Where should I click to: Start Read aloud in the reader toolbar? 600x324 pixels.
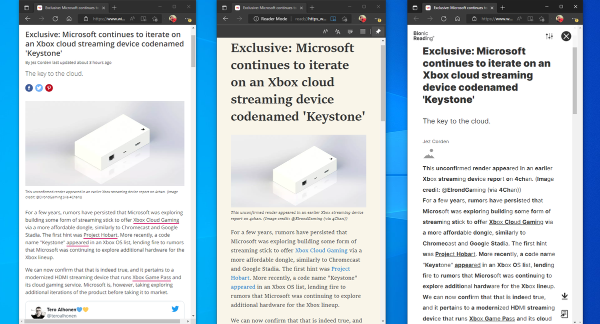[x=325, y=31]
